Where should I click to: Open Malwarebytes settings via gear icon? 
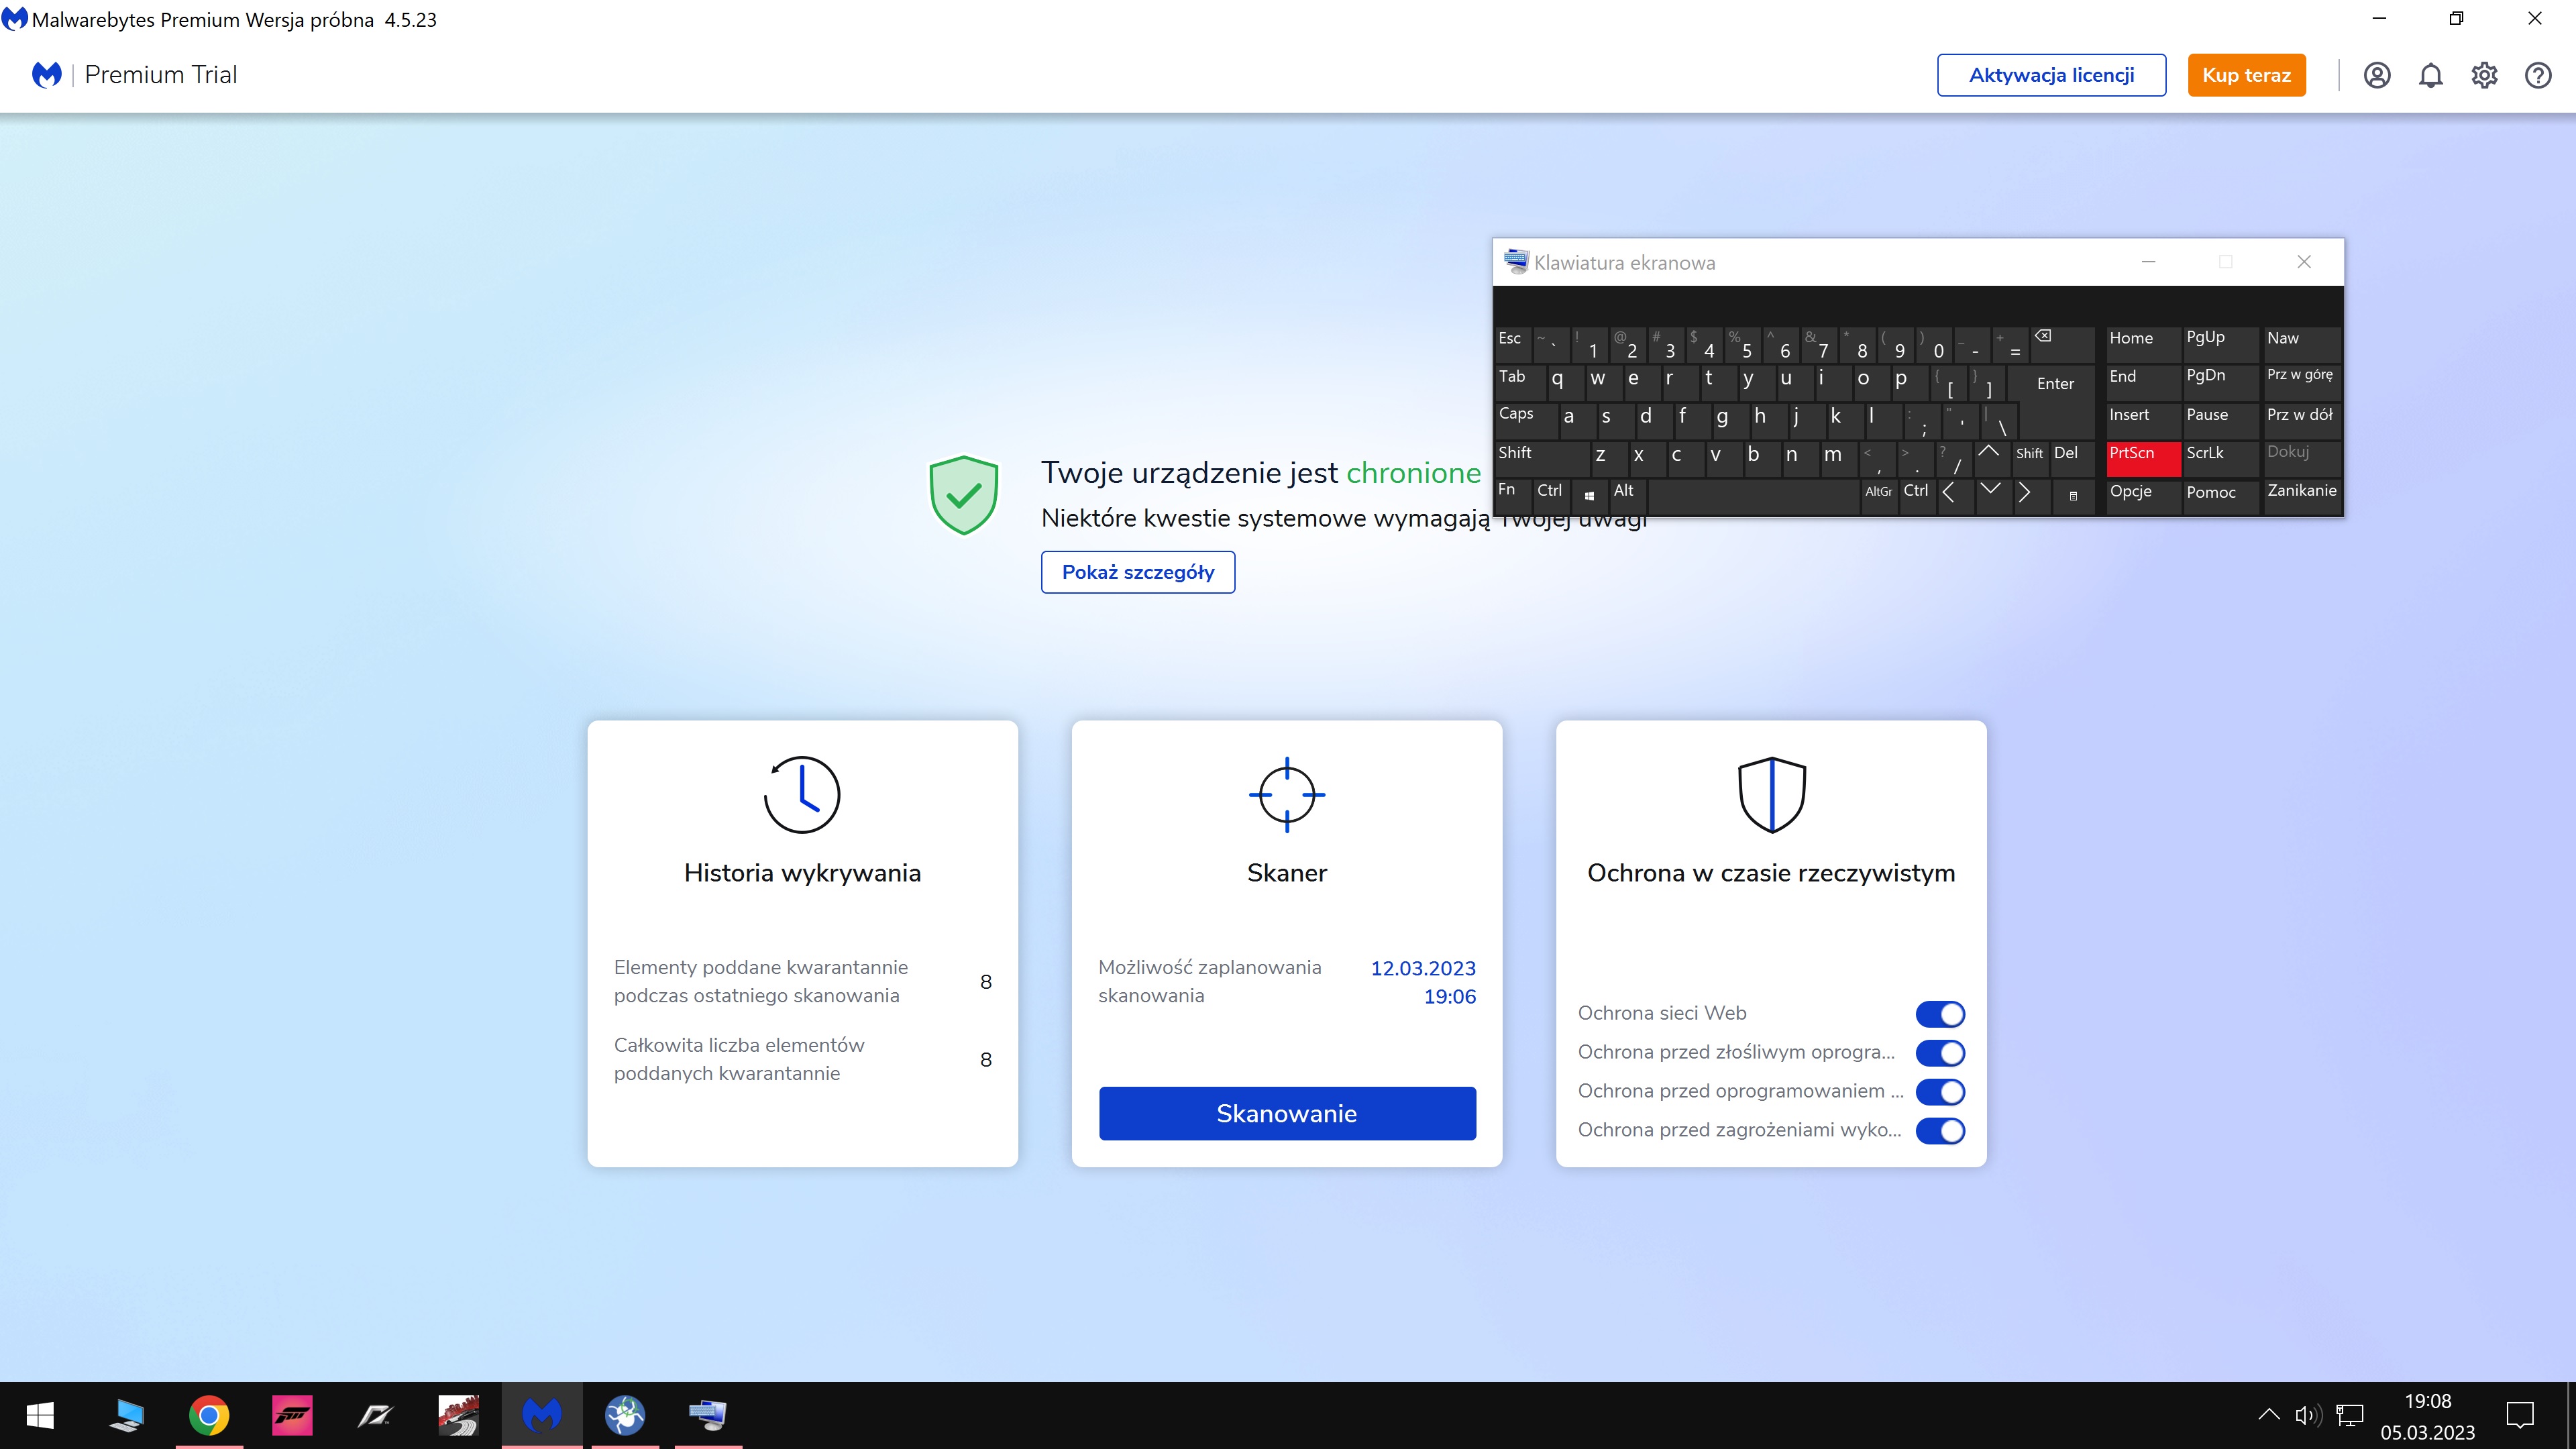[x=2485, y=75]
